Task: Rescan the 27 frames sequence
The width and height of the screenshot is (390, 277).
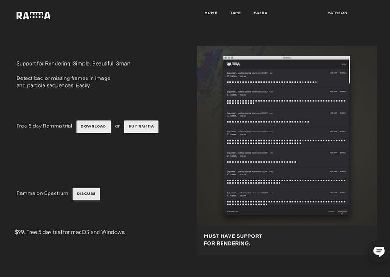Action: 243,156
